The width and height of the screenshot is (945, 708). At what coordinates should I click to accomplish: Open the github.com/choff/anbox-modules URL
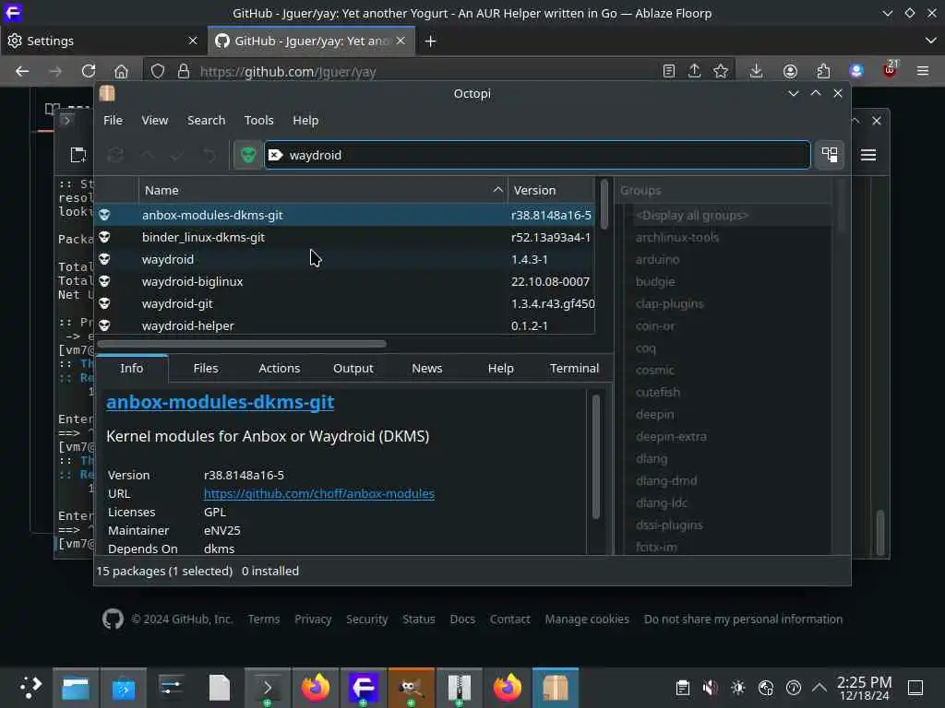click(318, 494)
